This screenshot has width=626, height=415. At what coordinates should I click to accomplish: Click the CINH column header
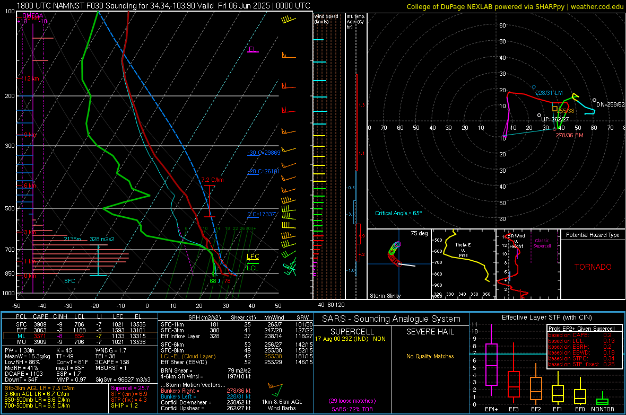click(60, 316)
